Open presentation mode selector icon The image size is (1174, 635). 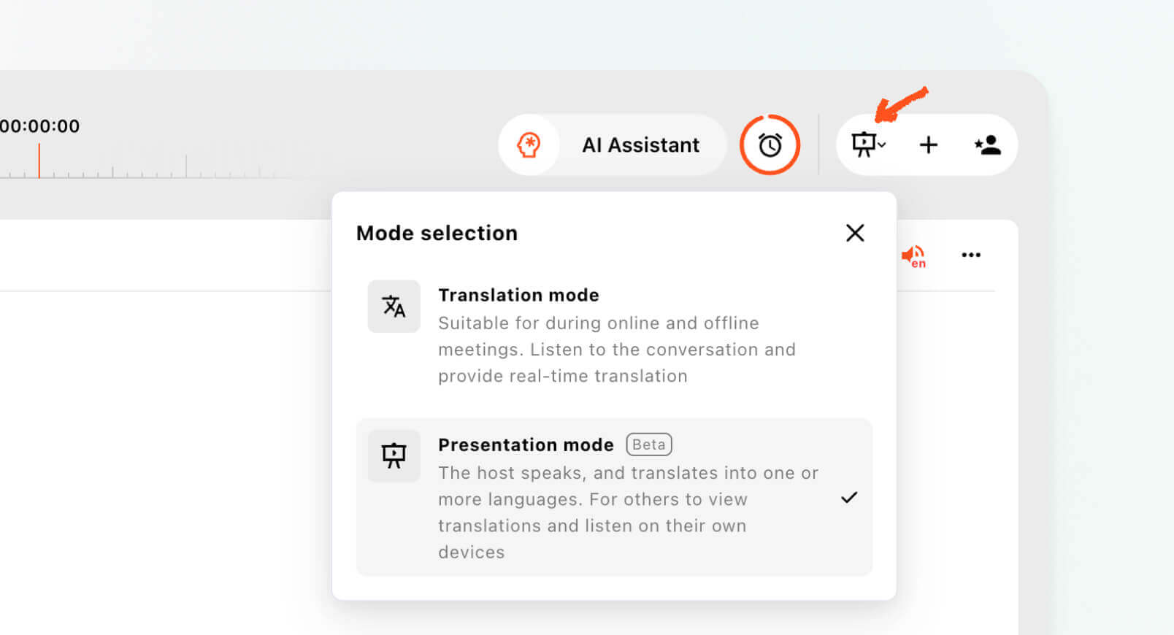pyautogui.click(x=864, y=145)
